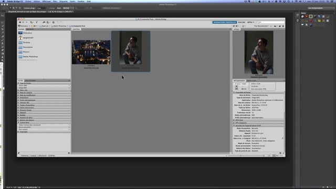336x189 pixels.
Task: Select Film Fixe workspace
Action: pyautogui.click(x=241, y=22)
